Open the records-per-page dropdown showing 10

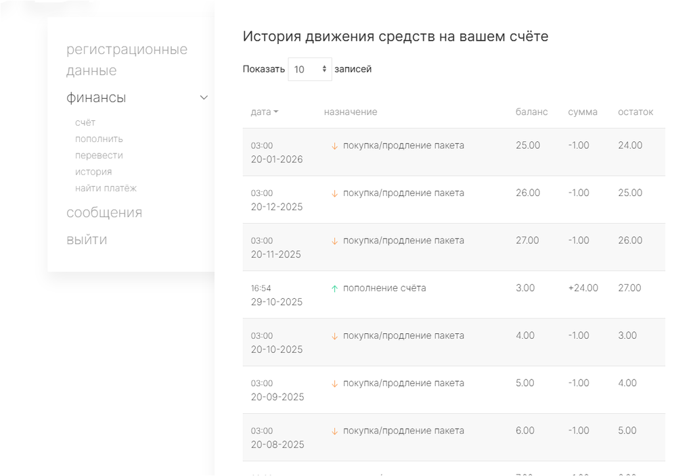click(310, 69)
